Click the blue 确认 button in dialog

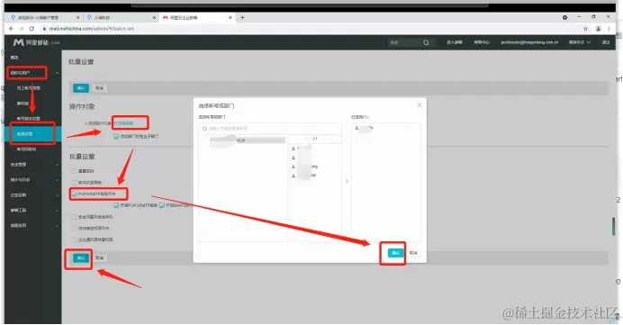click(395, 253)
